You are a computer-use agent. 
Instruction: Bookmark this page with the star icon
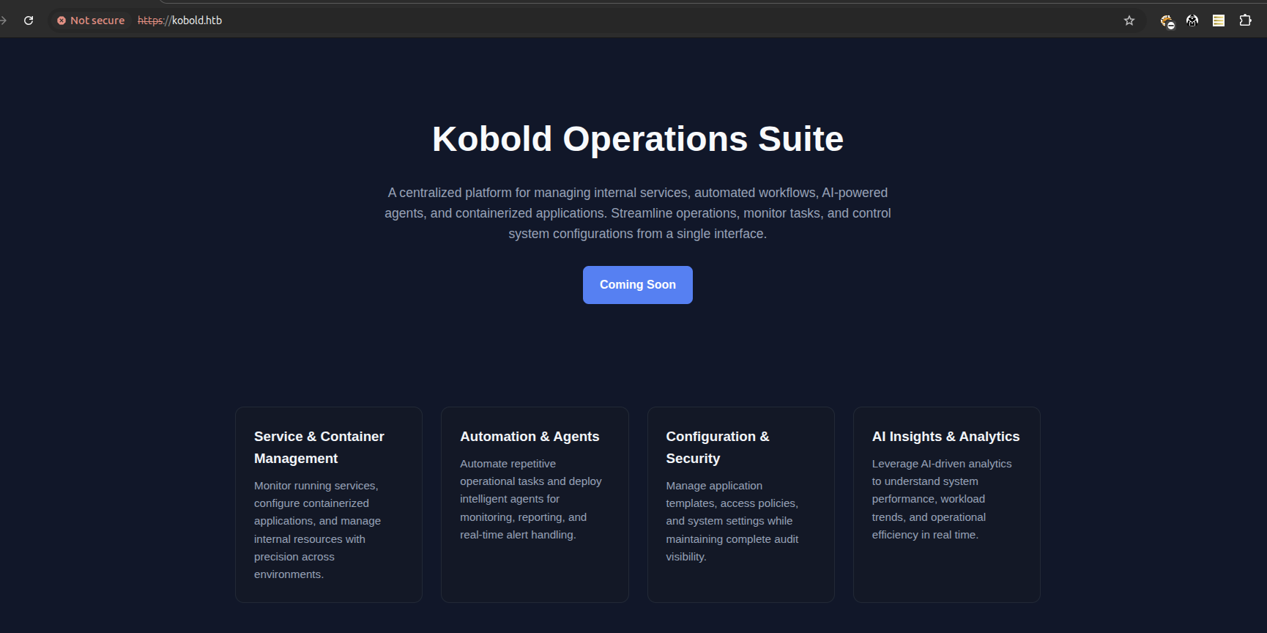click(x=1129, y=21)
